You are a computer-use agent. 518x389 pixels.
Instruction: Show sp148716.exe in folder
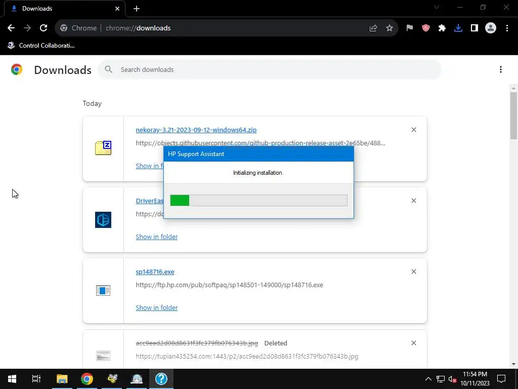click(x=157, y=307)
